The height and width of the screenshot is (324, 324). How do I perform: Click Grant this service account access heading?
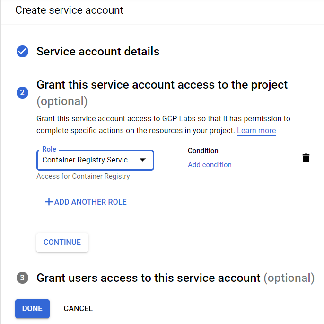click(x=162, y=85)
